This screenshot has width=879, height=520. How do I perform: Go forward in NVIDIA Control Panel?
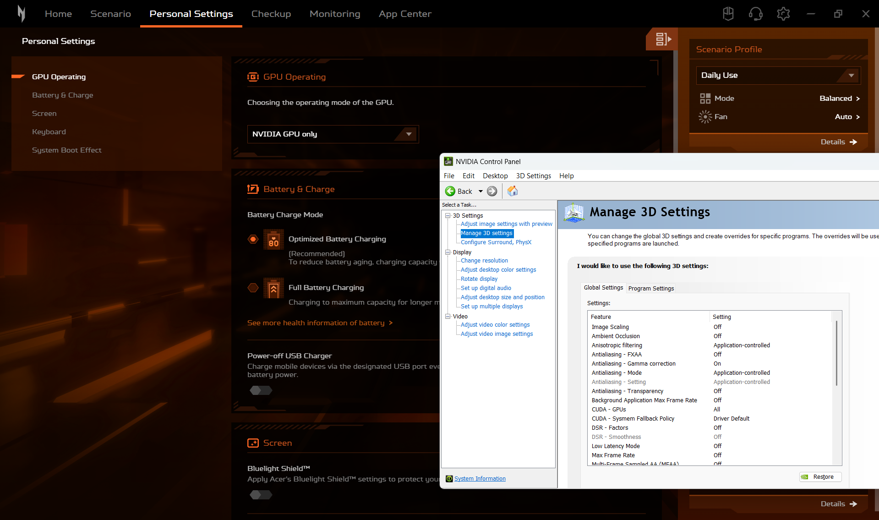pyautogui.click(x=492, y=191)
